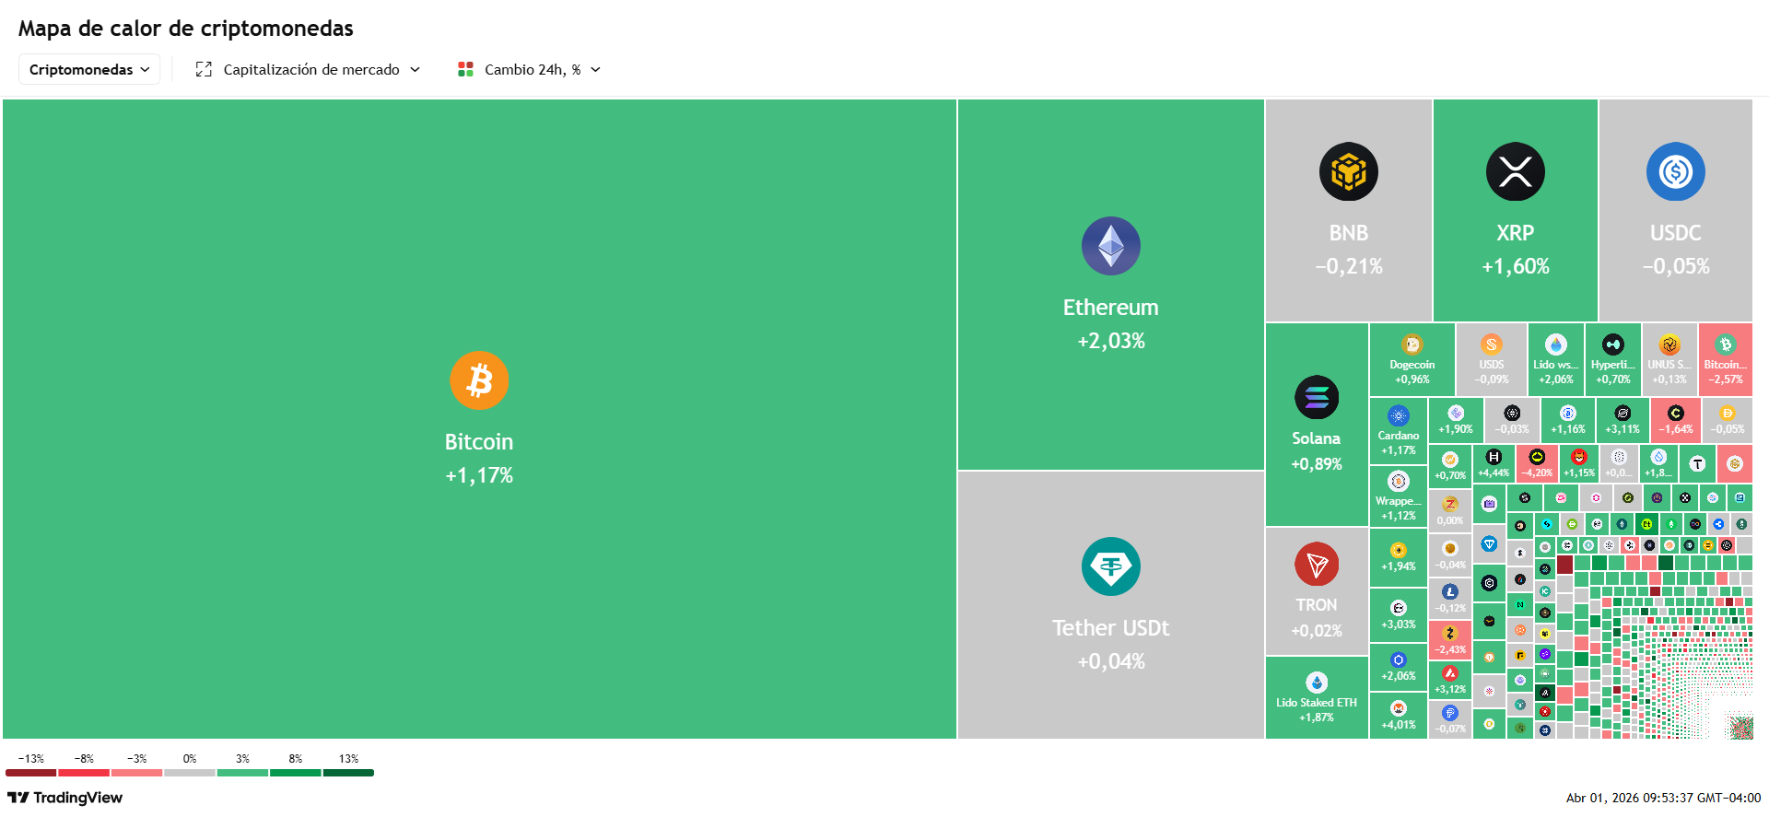Screen dimensions: 1769x817
Task: Open the tile showing +4,44%'s neighbor +0,70% under Cardano row
Action: (x=1450, y=465)
